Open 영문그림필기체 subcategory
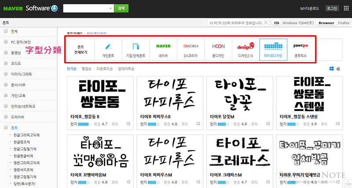The height and width of the screenshot is (188, 352). click(x=25, y=177)
